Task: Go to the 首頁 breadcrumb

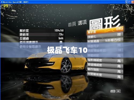Action: 72,24
